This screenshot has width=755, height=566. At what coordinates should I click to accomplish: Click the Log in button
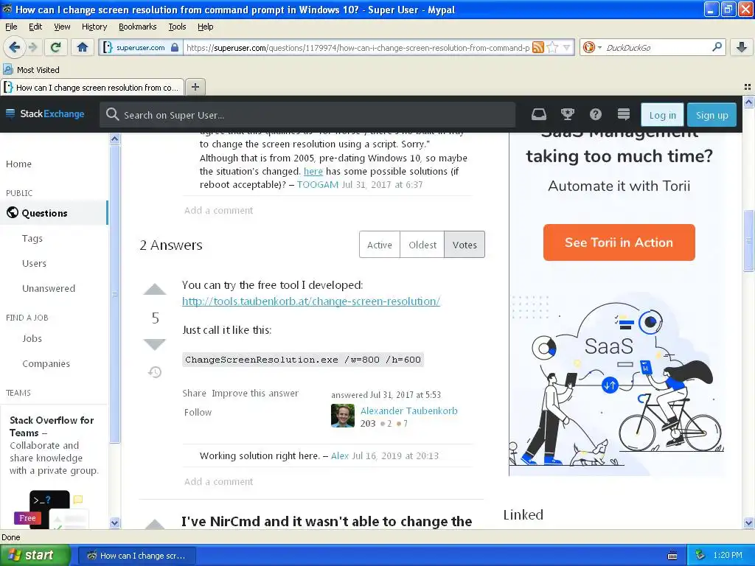[663, 115]
